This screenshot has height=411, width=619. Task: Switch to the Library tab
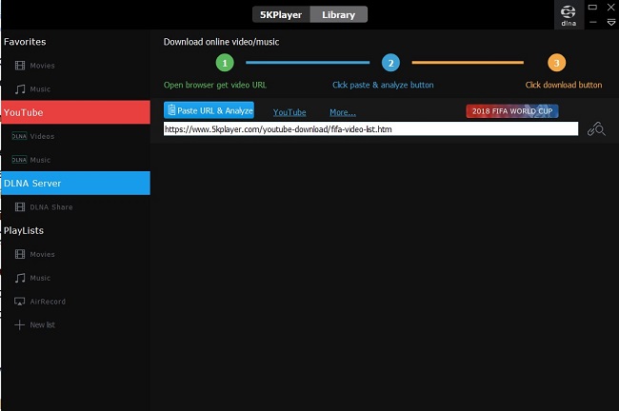tap(339, 14)
